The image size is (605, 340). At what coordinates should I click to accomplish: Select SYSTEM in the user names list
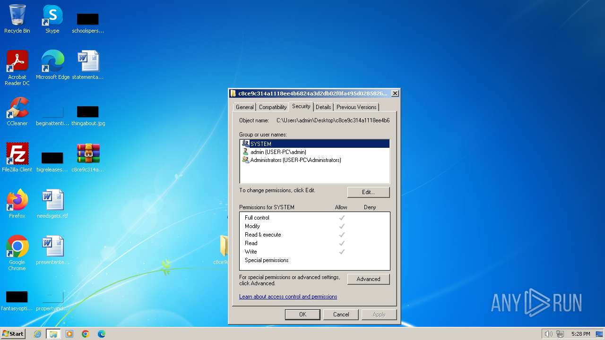(315, 144)
